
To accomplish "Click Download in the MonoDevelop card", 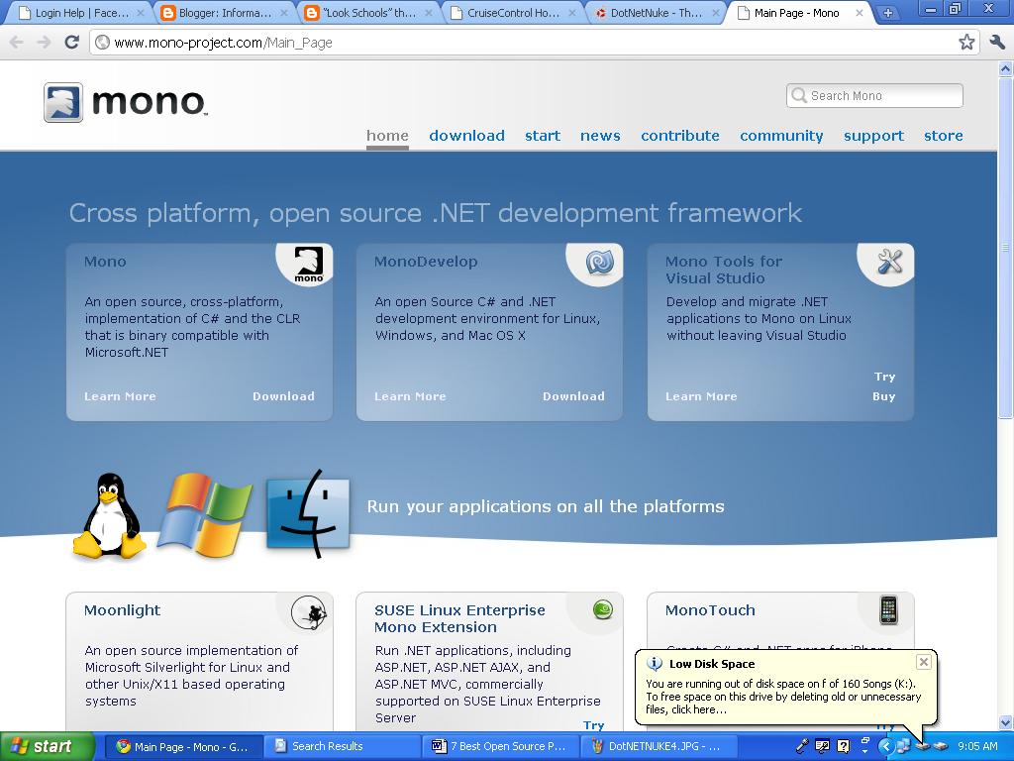I will (573, 396).
